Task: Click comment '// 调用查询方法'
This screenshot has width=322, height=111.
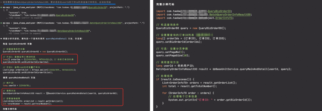Action: [x=167, y=62]
